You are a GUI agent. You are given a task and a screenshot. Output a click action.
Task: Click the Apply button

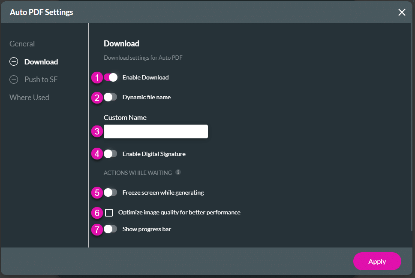(377, 261)
